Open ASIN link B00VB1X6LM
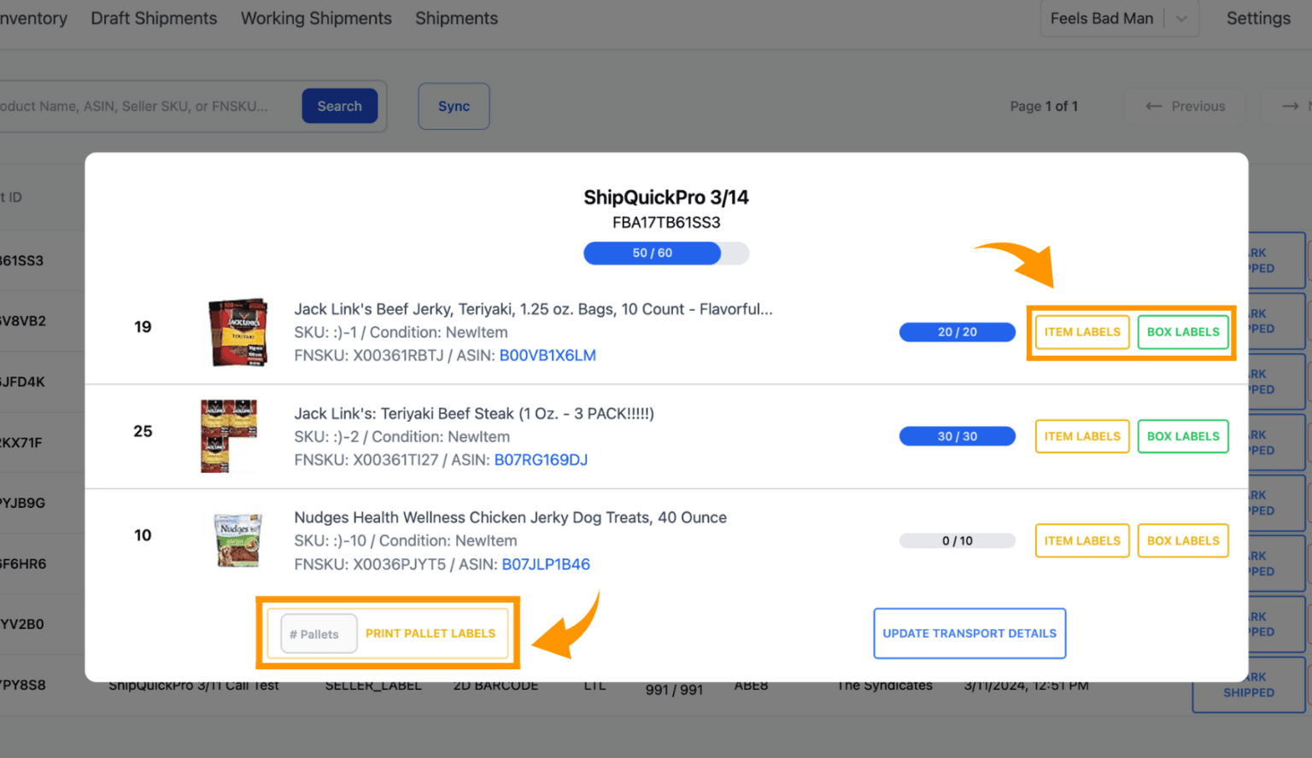Image resolution: width=1312 pixels, height=758 pixels. click(x=548, y=355)
